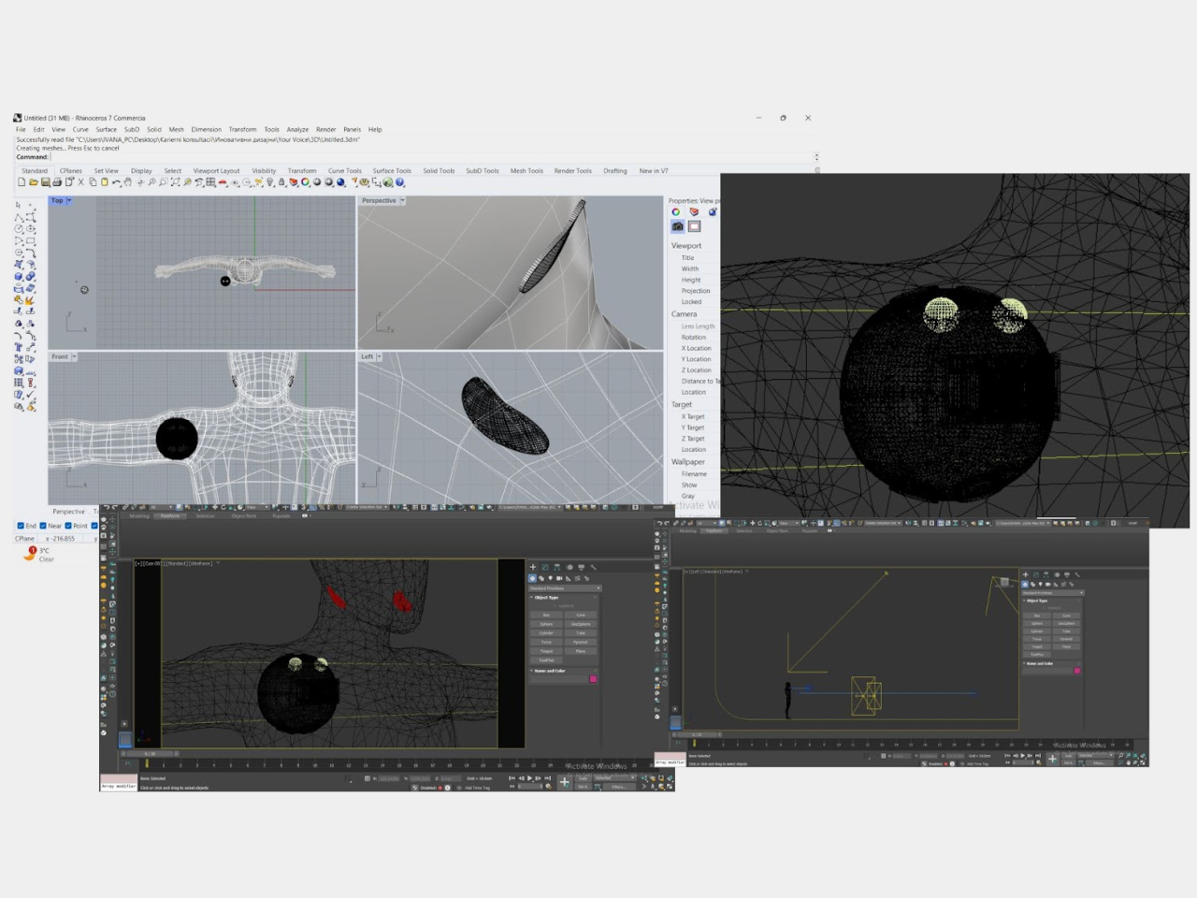Select the pointer tool in Rhino sidebar
1197x898 pixels.
[x=18, y=204]
